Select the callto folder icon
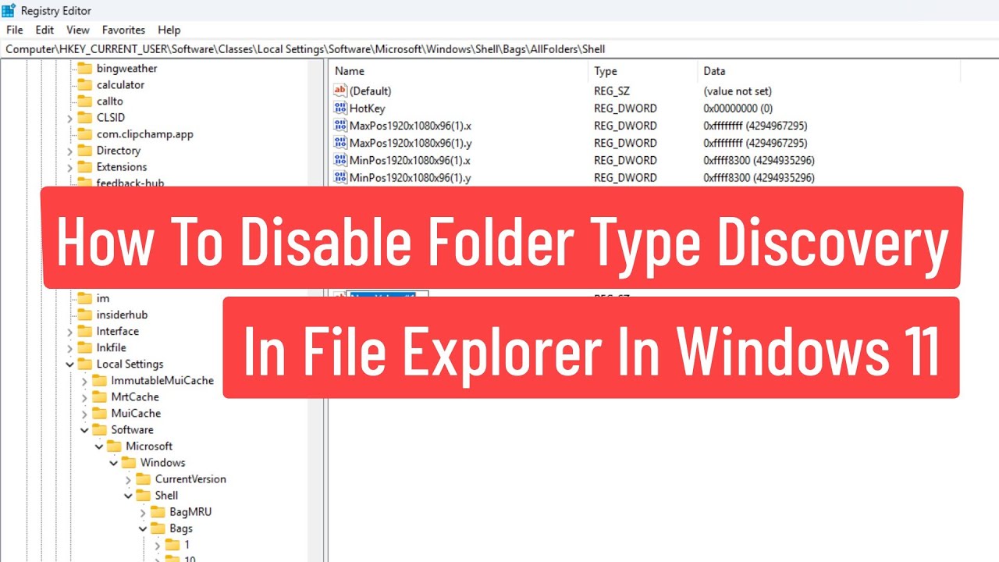Screen dimensions: 999x562 [x=84, y=101]
